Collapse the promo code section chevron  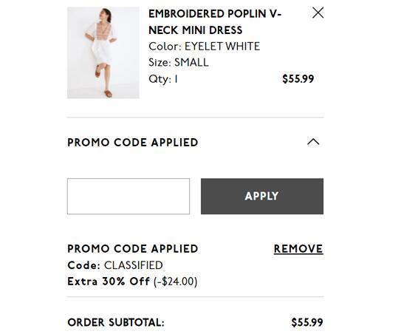[x=313, y=142]
